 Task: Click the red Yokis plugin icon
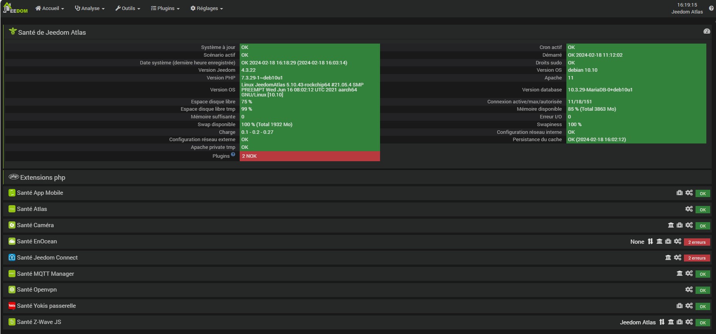[x=12, y=306]
